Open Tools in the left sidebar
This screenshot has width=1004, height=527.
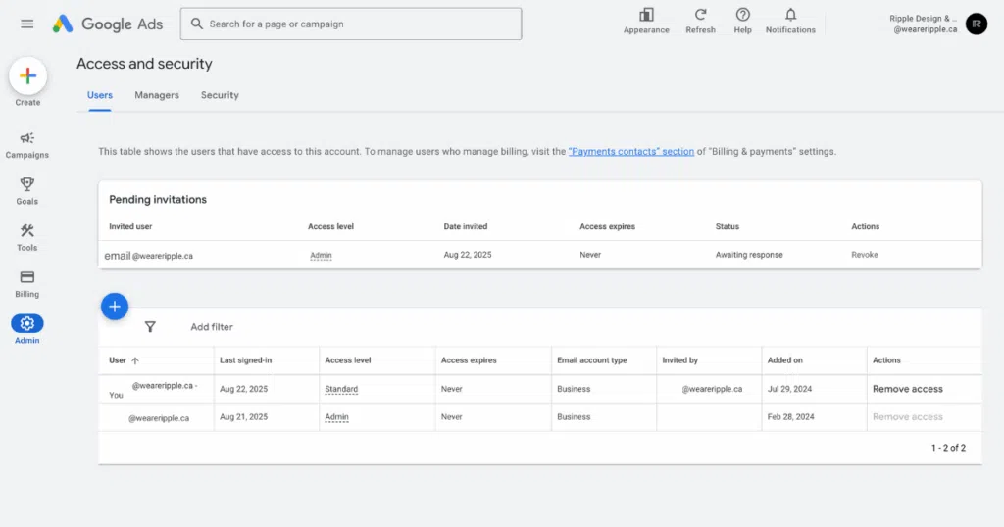tap(27, 231)
